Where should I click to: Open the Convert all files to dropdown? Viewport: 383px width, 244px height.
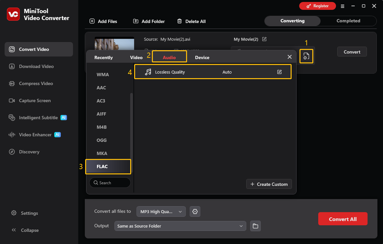[x=161, y=211]
